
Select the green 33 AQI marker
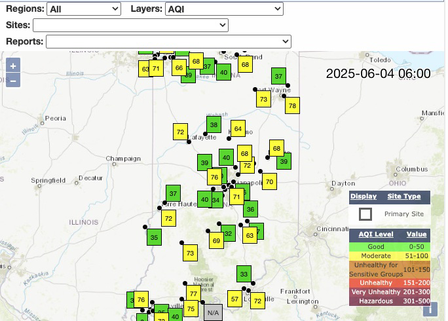(244, 274)
